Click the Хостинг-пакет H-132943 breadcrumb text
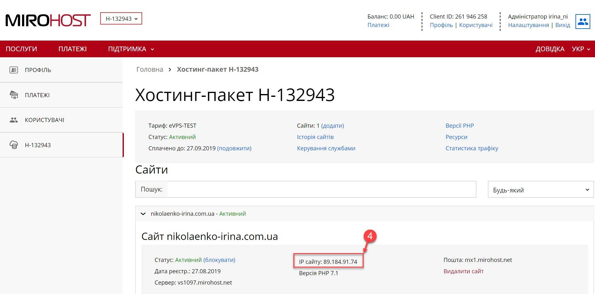 click(x=217, y=69)
